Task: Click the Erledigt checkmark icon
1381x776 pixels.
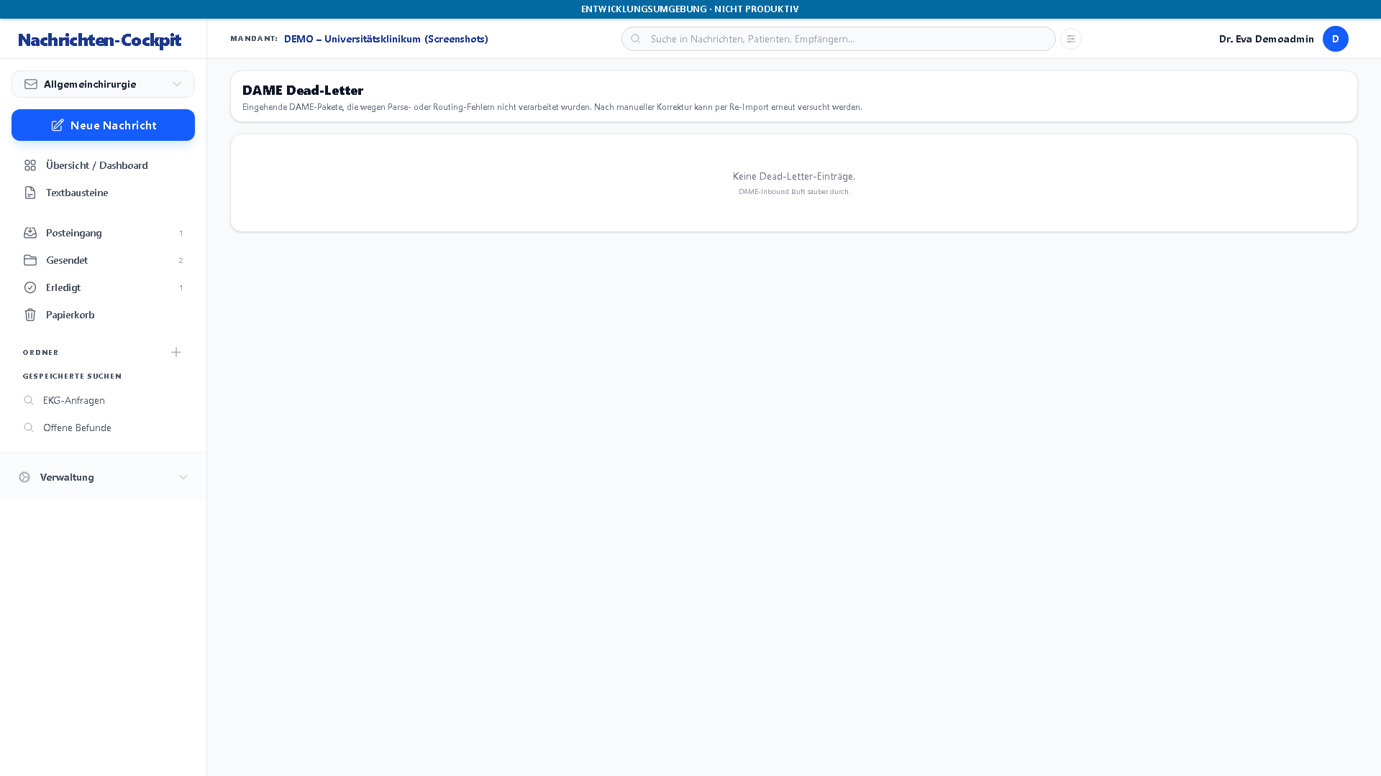Action: coord(30,287)
